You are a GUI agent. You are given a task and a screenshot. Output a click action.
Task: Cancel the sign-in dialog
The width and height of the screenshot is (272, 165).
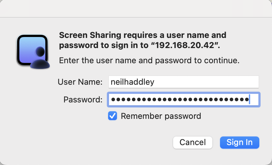[x=192, y=142]
